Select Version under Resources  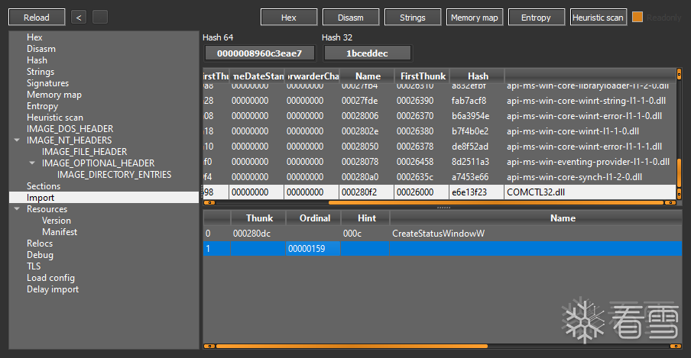pyautogui.click(x=56, y=221)
